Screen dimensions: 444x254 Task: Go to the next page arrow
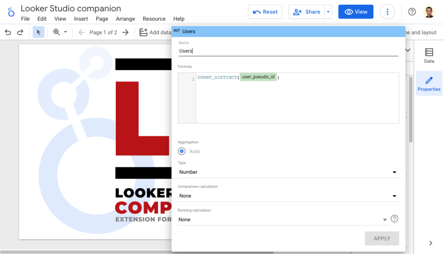[125, 32]
